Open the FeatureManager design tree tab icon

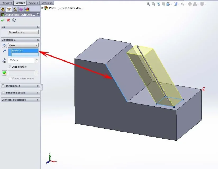point(3,9)
